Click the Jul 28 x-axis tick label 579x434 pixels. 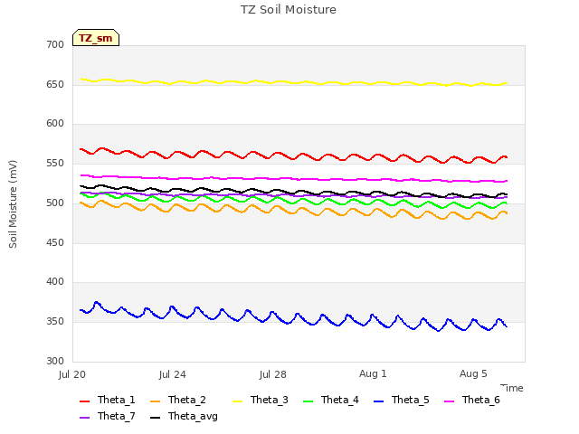[273, 374]
